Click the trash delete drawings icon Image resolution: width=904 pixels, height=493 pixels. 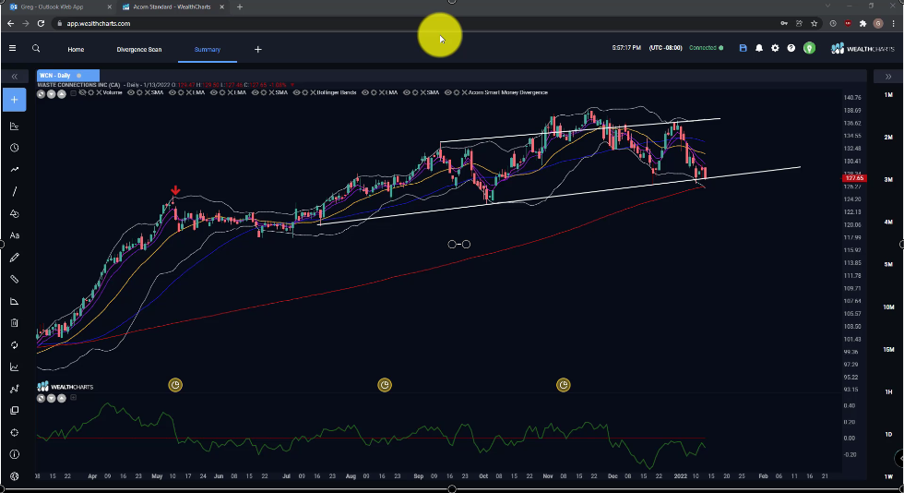coord(15,323)
